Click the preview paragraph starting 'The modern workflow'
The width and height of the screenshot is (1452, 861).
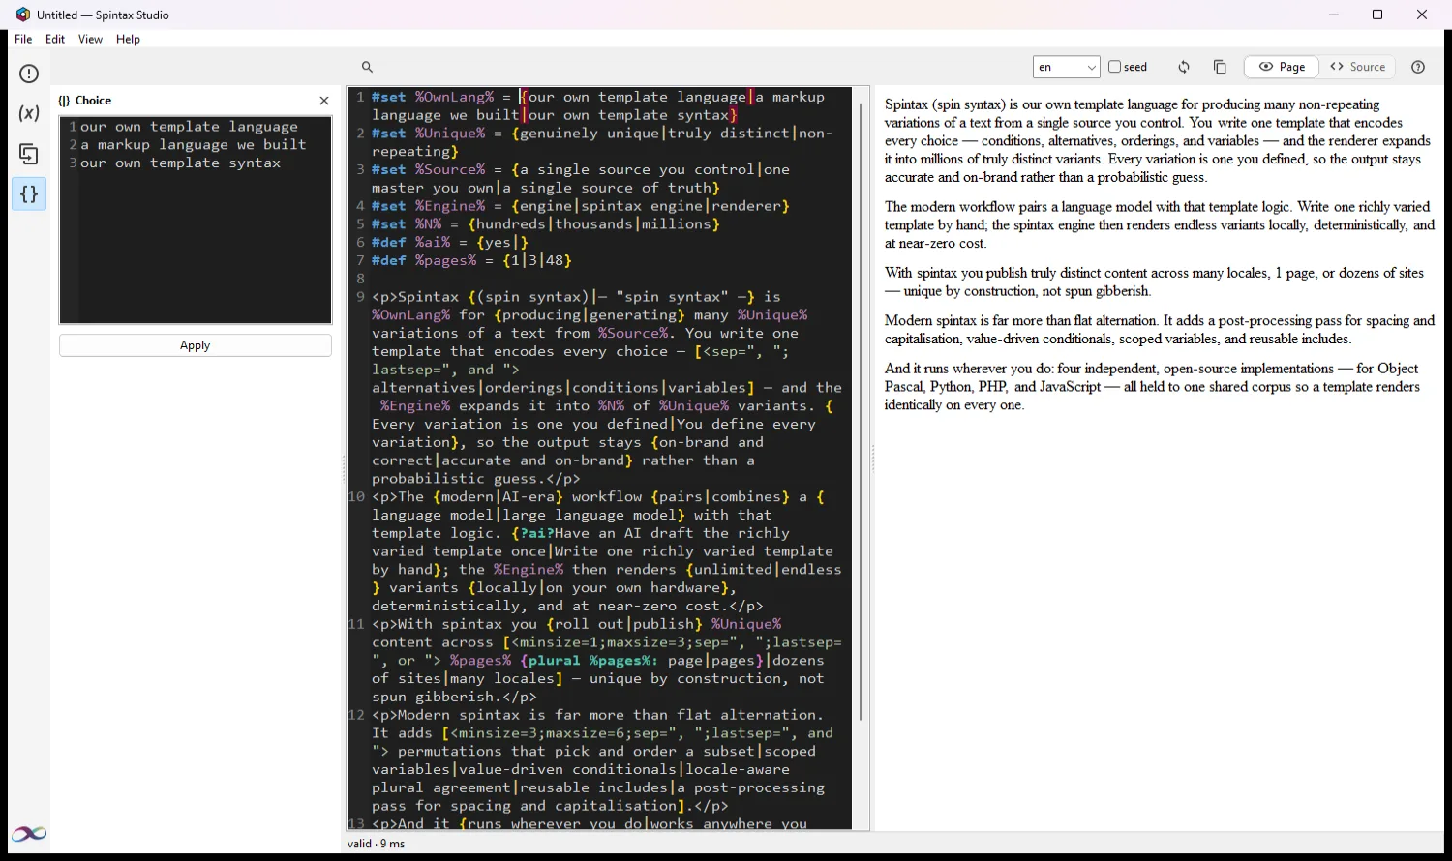(x=1159, y=225)
